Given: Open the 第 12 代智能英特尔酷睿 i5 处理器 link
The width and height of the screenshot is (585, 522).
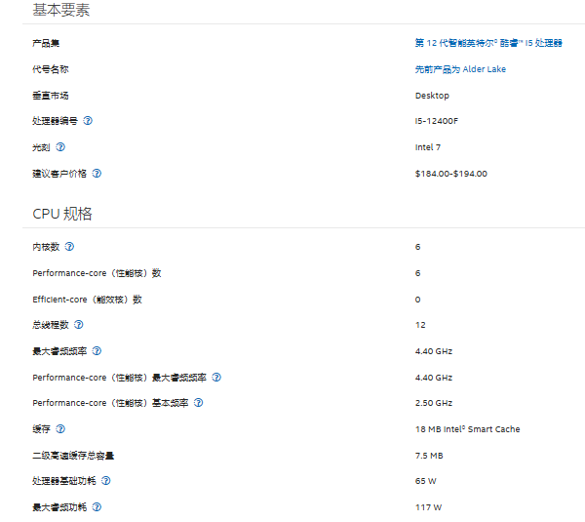Looking at the screenshot, I should point(488,43).
